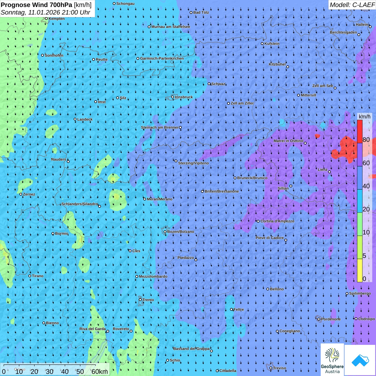Click the Bozen/Bolzano city label
This screenshot has width=376, height=376.
coord(180,232)
